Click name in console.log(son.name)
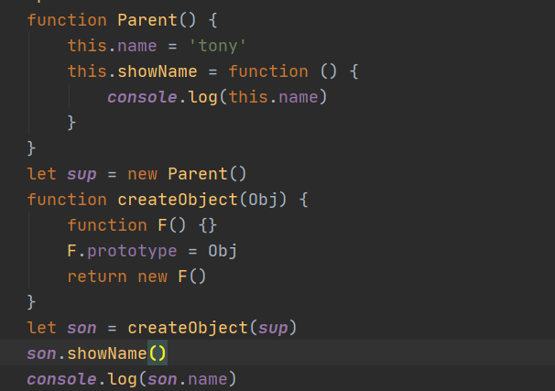Screen dimensions: 555x391 click(208, 379)
